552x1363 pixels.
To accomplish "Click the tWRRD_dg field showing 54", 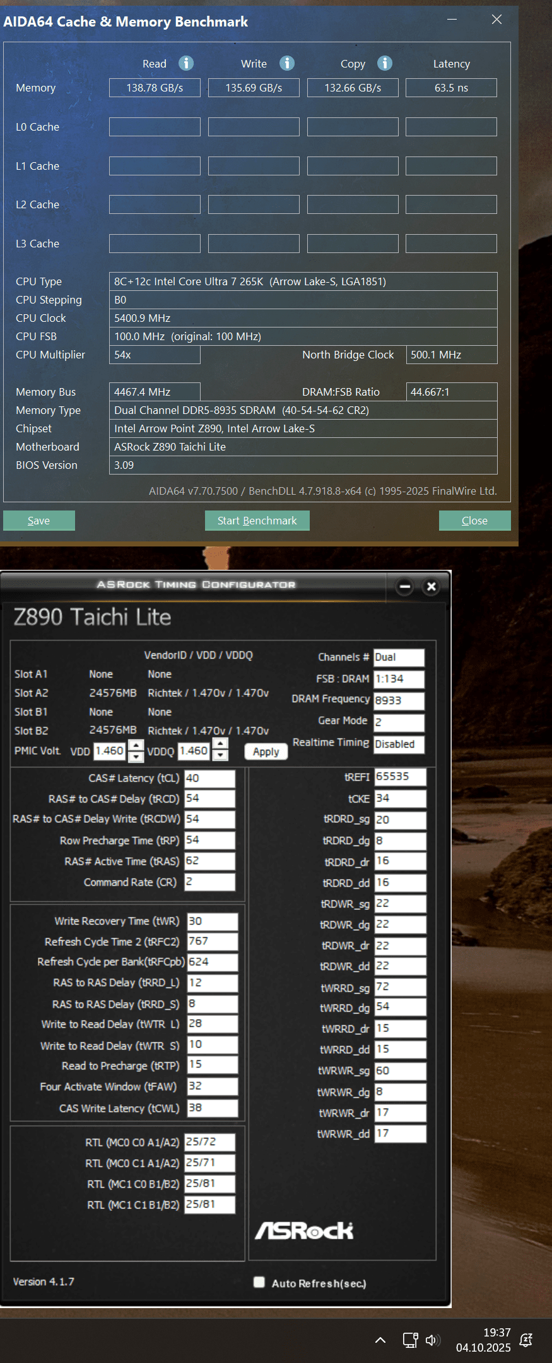I will (x=401, y=1008).
